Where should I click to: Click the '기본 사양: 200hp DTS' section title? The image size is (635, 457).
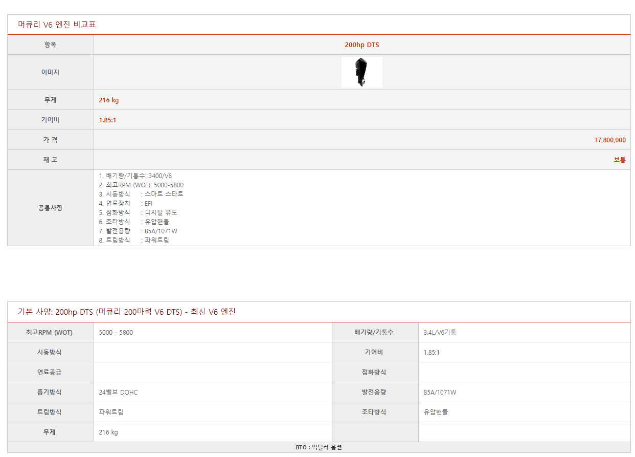click(x=127, y=312)
